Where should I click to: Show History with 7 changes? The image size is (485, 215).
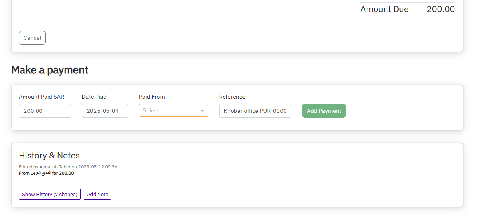[x=50, y=194]
